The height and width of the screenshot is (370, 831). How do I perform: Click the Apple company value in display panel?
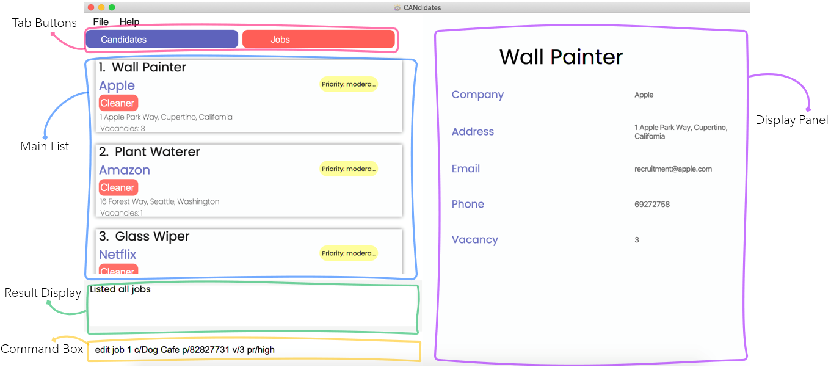click(x=644, y=95)
